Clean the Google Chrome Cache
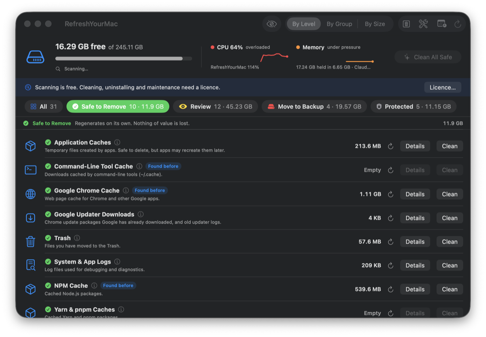This screenshot has height=337, width=486. [450, 194]
